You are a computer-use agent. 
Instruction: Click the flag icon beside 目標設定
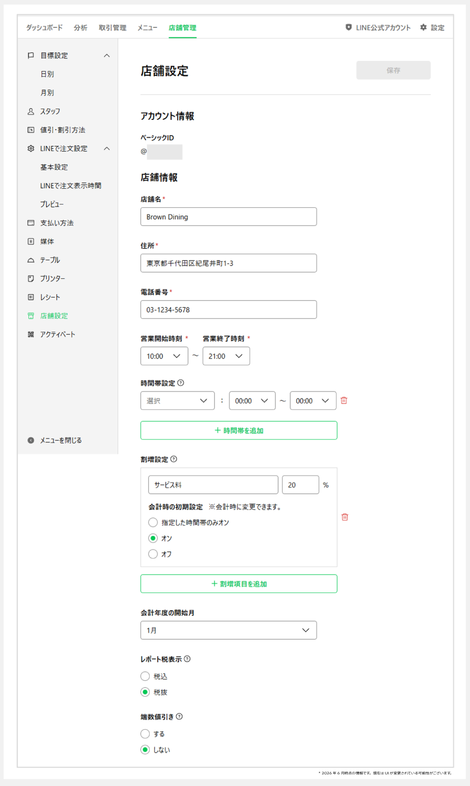point(31,55)
